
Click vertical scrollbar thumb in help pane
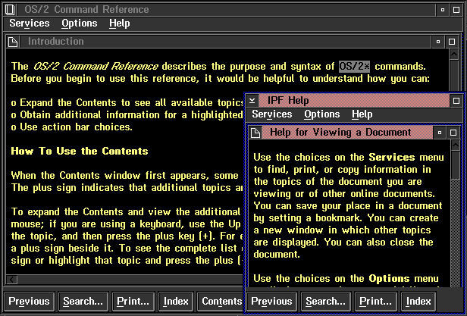[456, 165]
